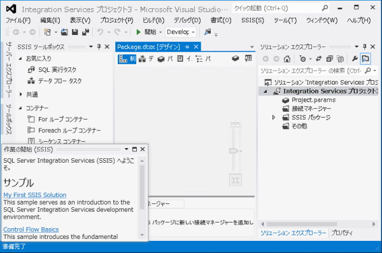
Task: Open the Control Flow Basics link
Action: click(31, 229)
